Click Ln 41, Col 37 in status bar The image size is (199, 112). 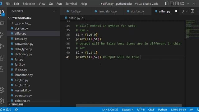(x=110, y=110)
